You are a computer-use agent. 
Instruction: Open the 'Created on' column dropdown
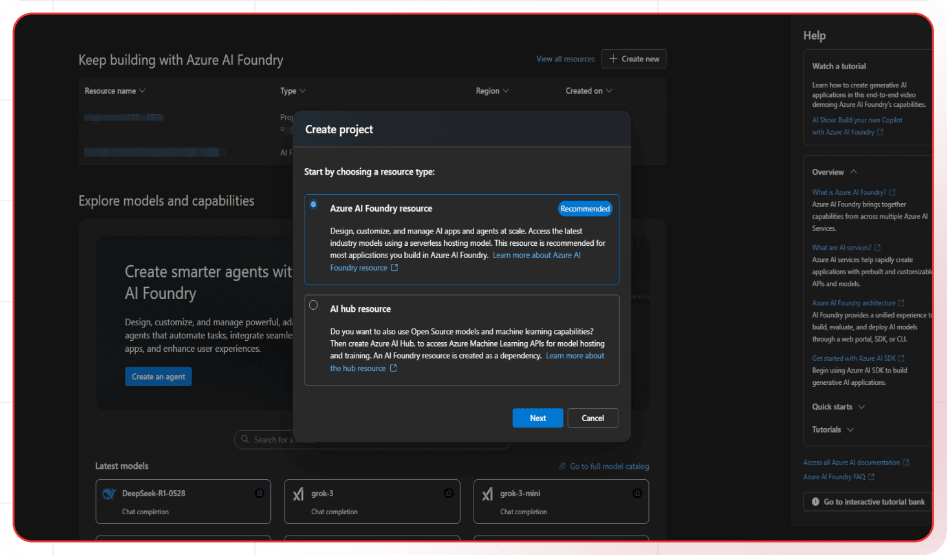coord(609,91)
